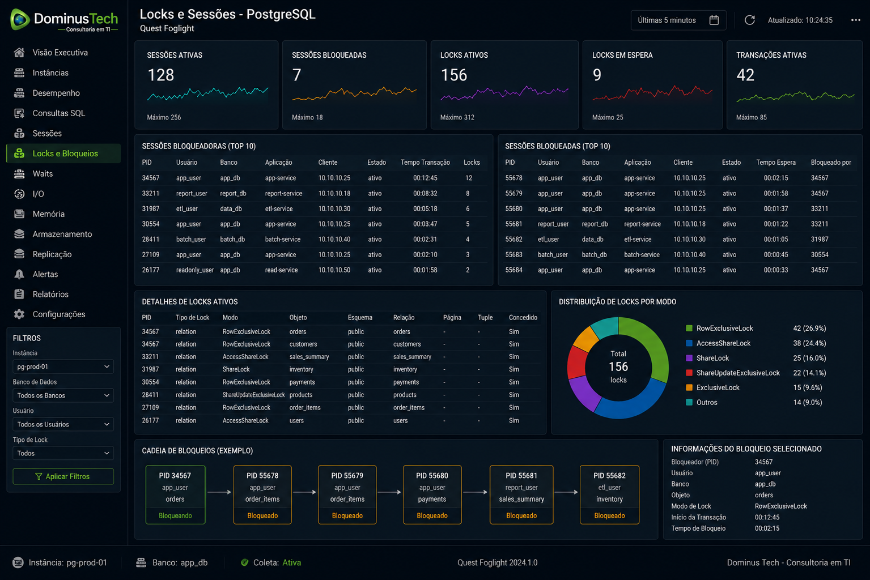Select Sessões in the sidebar
870x580 pixels.
point(63,134)
